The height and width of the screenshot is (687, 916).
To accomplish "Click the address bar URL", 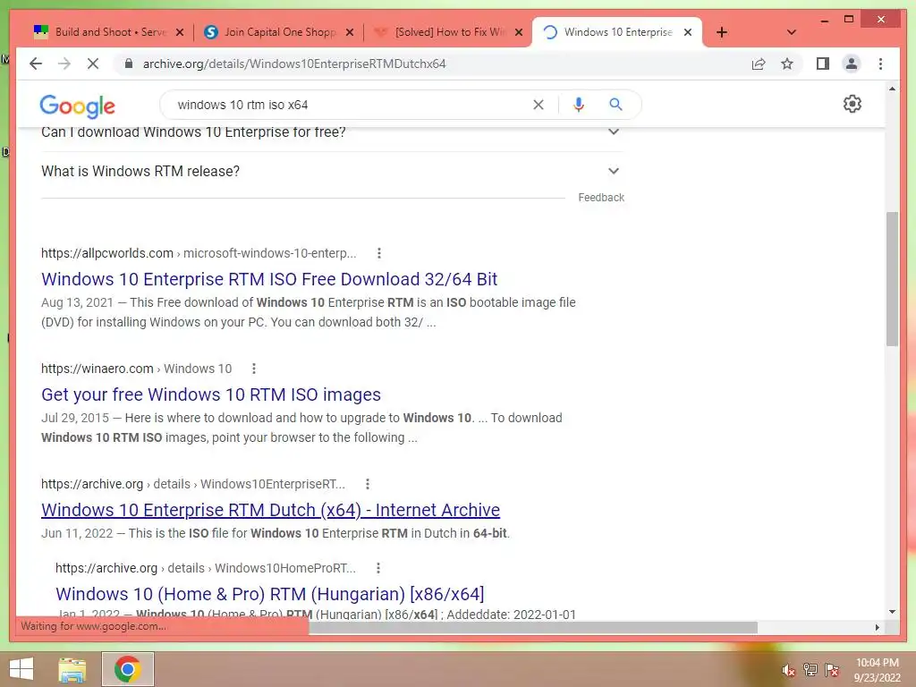I will click(x=294, y=64).
